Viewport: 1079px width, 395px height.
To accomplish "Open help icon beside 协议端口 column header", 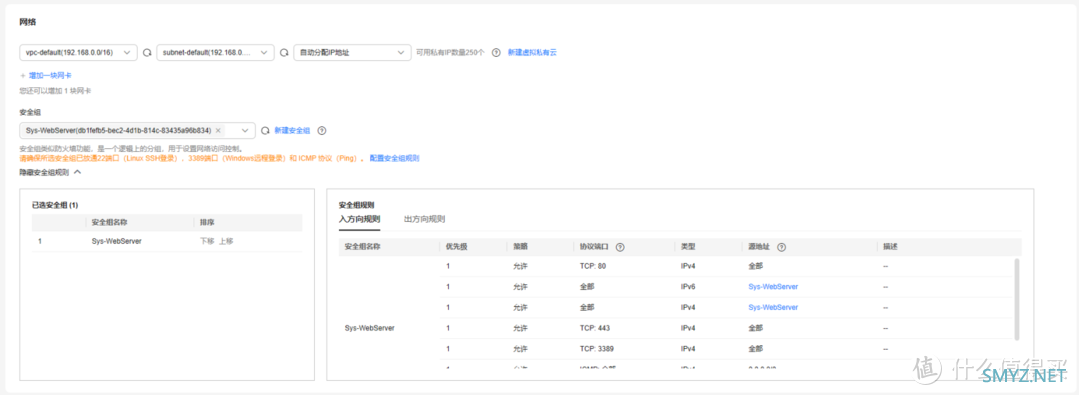I will [620, 247].
